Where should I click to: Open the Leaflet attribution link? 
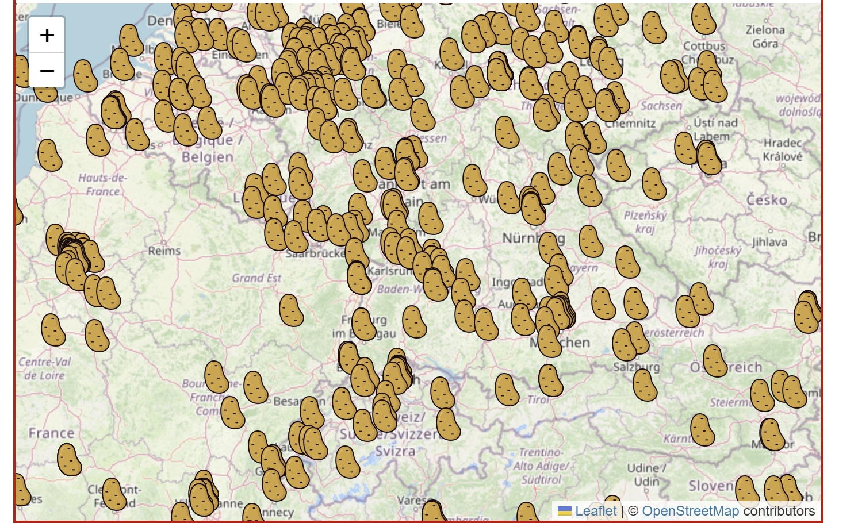595,511
